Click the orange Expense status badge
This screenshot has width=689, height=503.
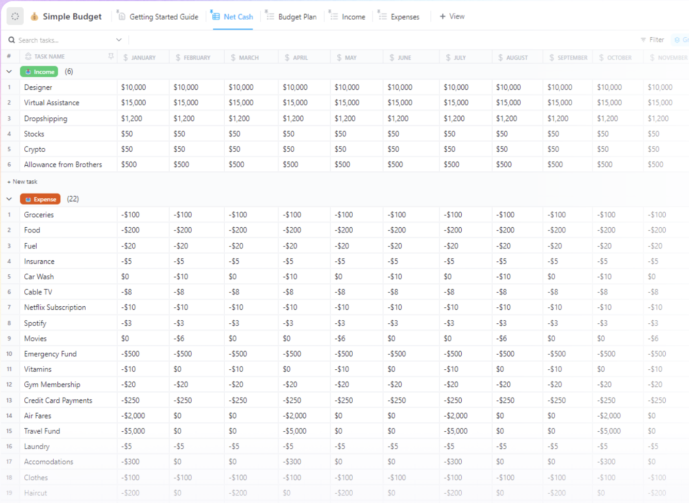click(x=40, y=199)
